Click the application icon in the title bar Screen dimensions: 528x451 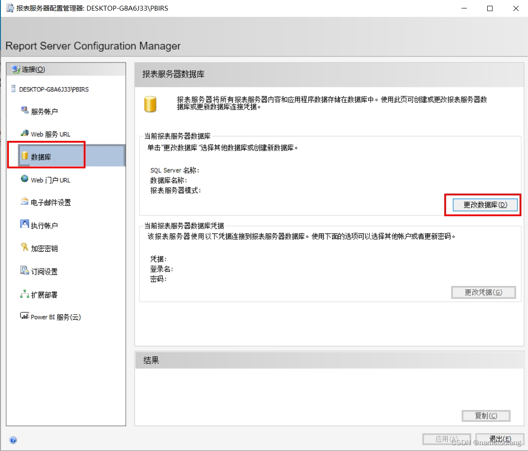pos(10,8)
